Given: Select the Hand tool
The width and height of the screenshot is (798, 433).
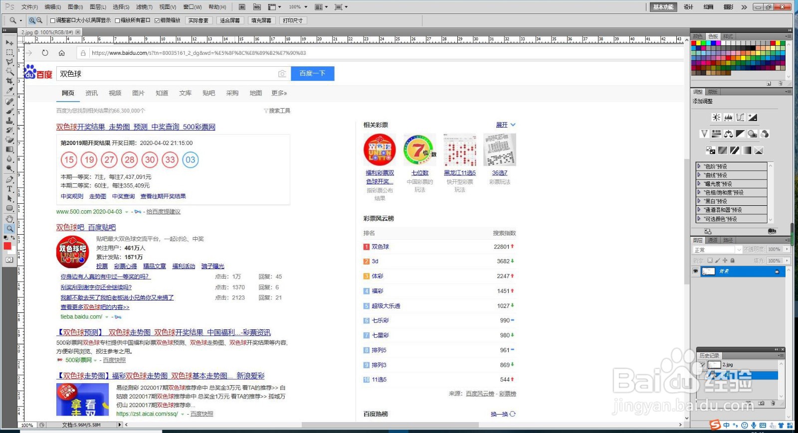Looking at the screenshot, I should 9,219.
